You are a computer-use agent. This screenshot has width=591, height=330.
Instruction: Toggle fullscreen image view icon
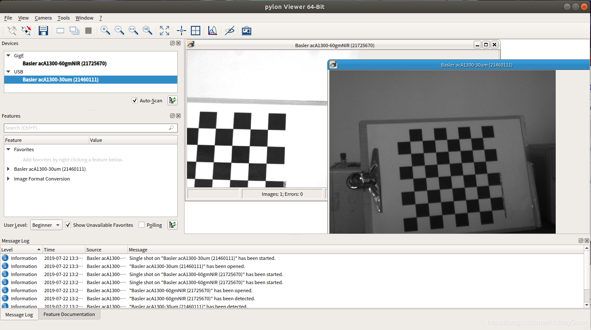[165, 31]
